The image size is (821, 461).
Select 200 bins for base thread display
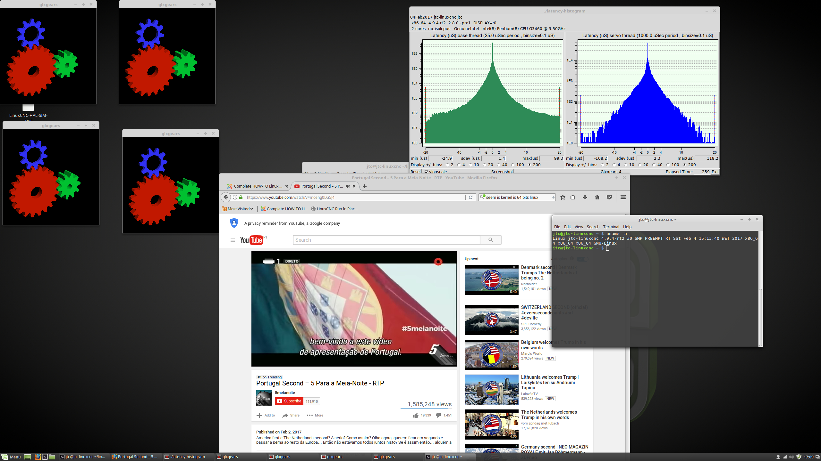click(529, 165)
